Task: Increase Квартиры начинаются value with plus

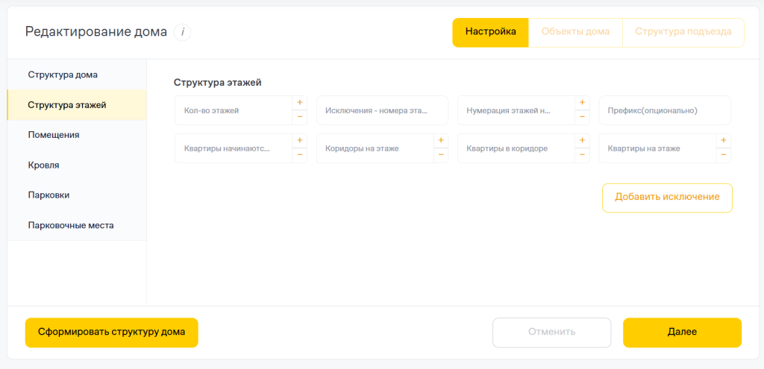Action: point(300,141)
